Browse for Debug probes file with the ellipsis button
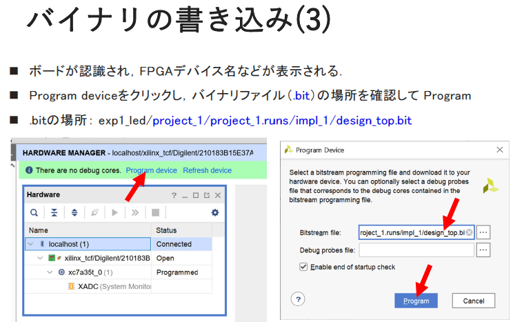The image size is (513, 322). (x=483, y=250)
